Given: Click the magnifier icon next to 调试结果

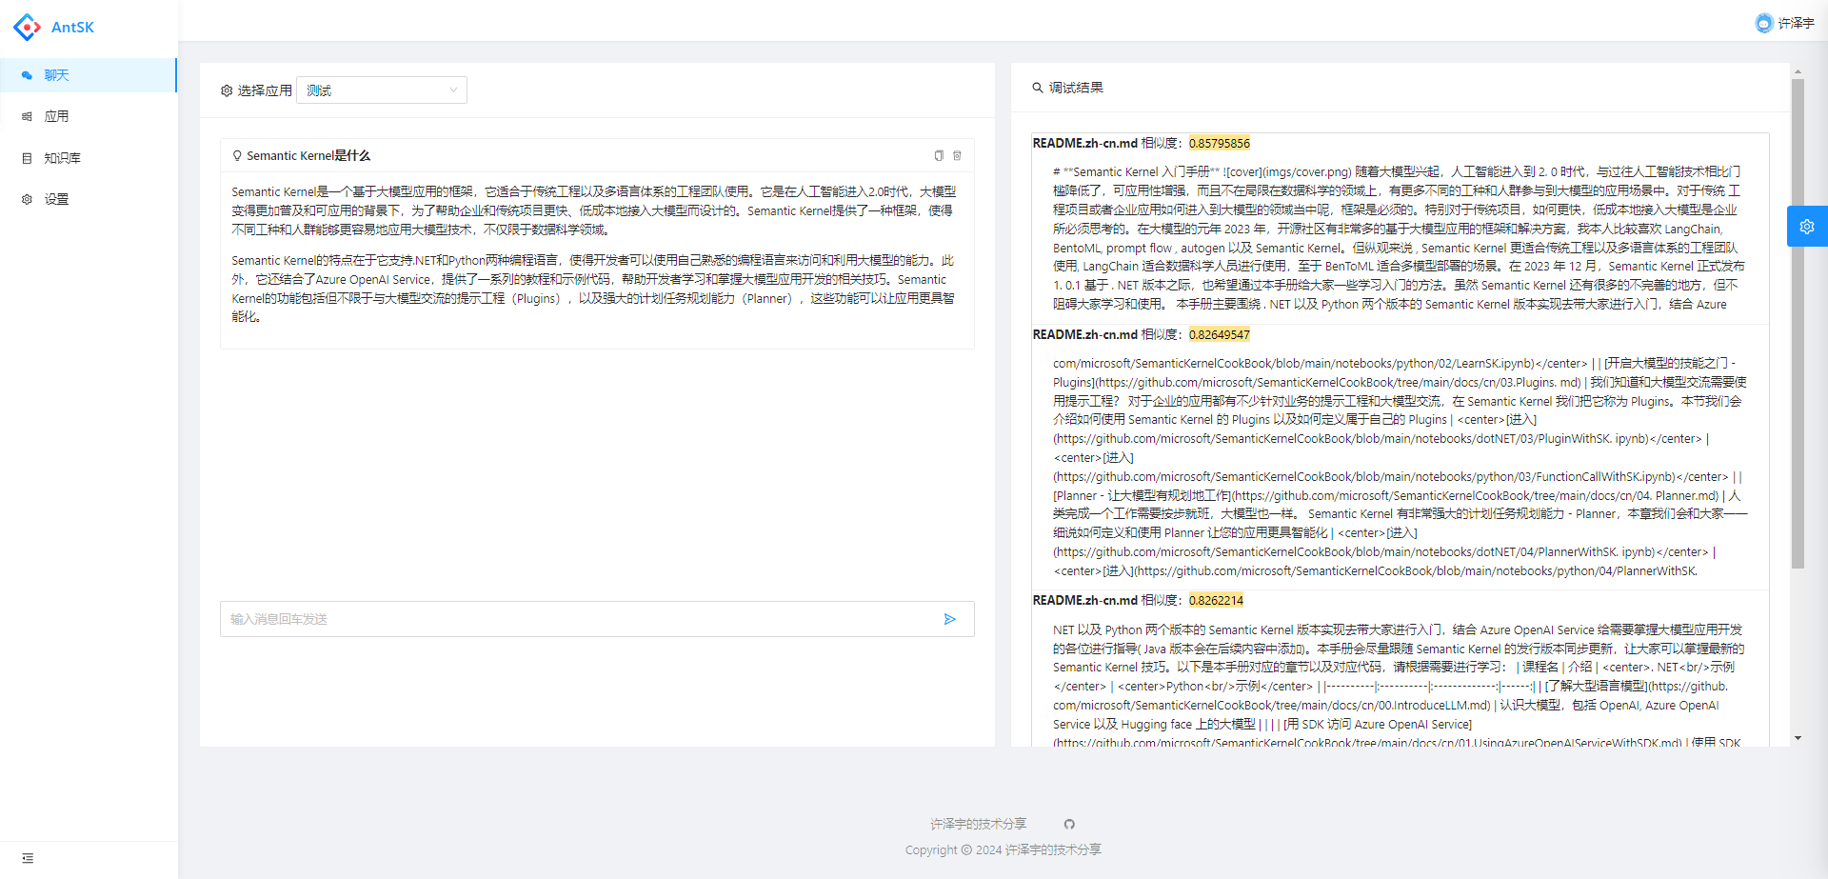Looking at the screenshot, I should (1038, 87).
